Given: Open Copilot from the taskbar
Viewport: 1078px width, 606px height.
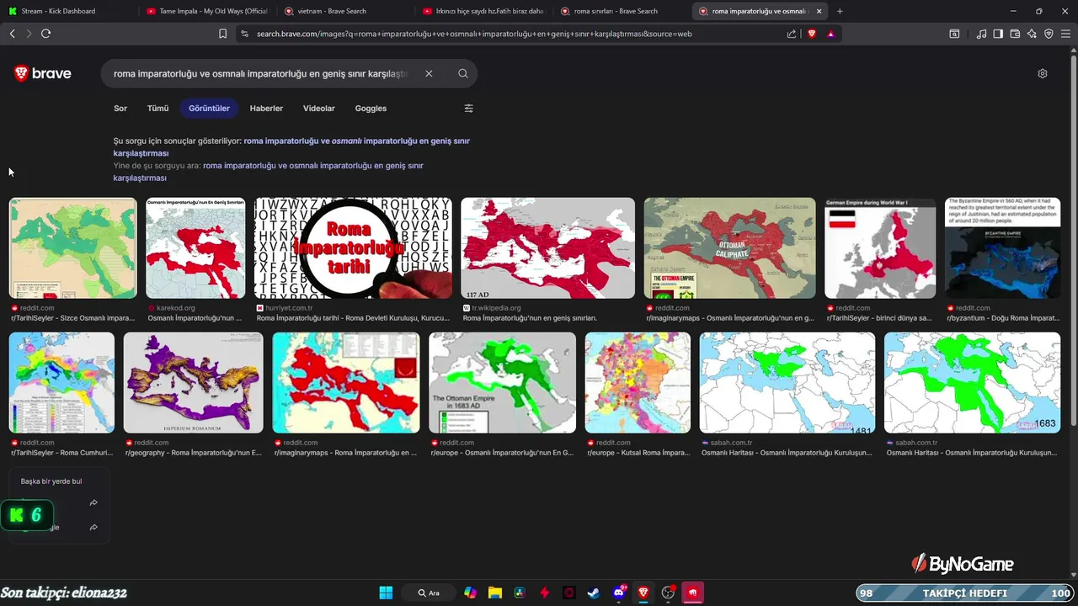Looking at the screenshot, I should pos(471,593).
